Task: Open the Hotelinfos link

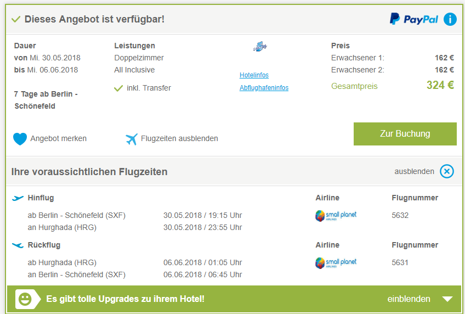Action: [254, 75]
